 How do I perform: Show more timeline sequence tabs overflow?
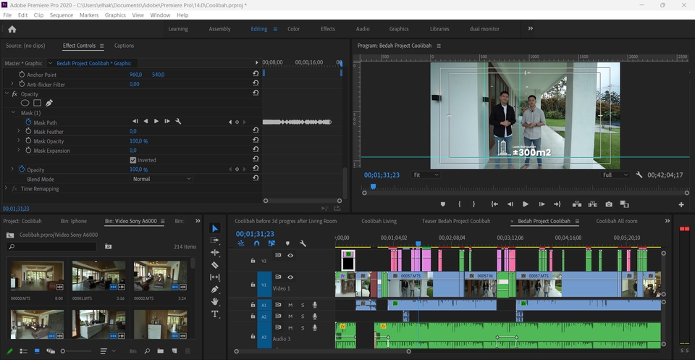667,221
